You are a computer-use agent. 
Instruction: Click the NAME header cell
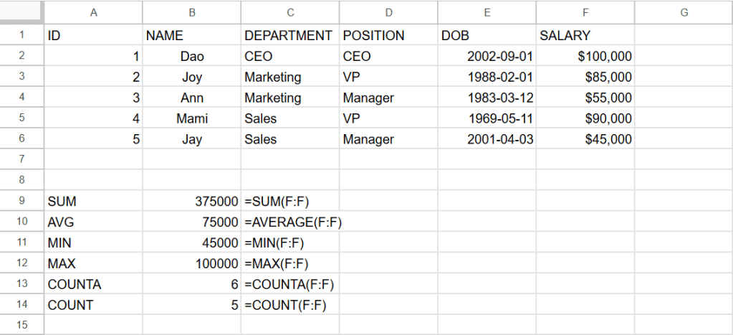tap(191, 35)
